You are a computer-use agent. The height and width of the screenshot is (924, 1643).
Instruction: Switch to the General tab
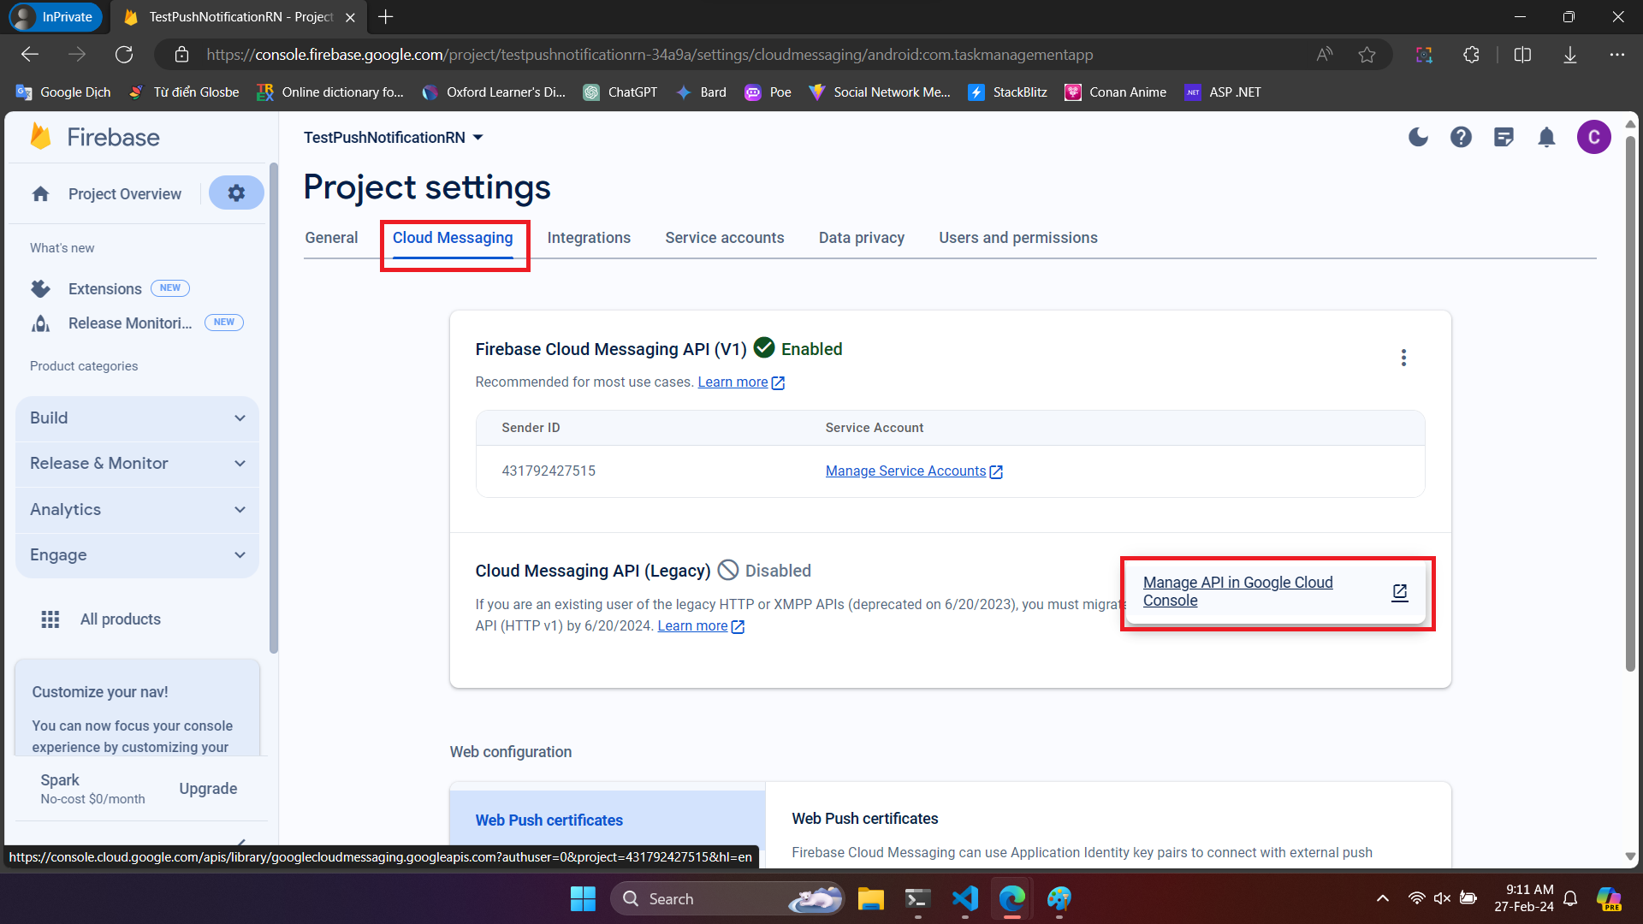(331, 238)
